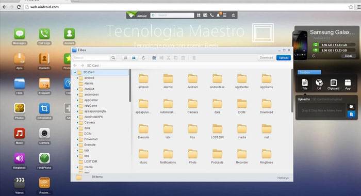The image size is (361, 196).
Task: Expand the AppGame folder in tree
Action: tap(77, 106)
